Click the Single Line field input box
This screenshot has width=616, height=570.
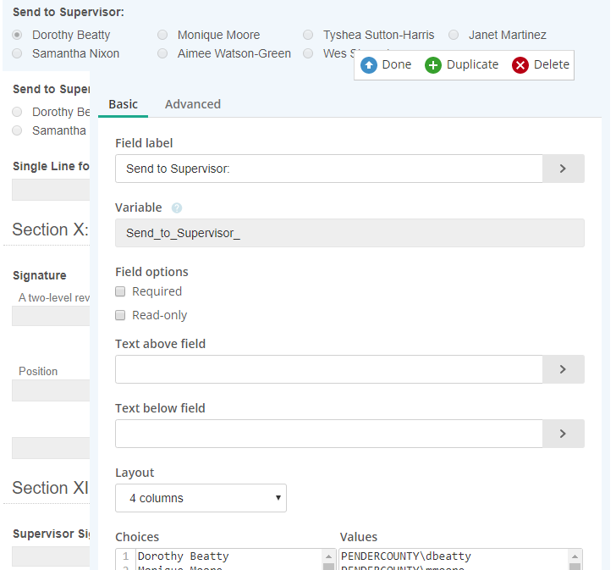(x=51, y=190)
